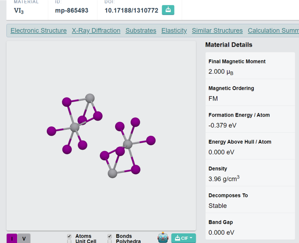
Task: Jump to the Electronic Structure section
Action: [x=38, y=31]
